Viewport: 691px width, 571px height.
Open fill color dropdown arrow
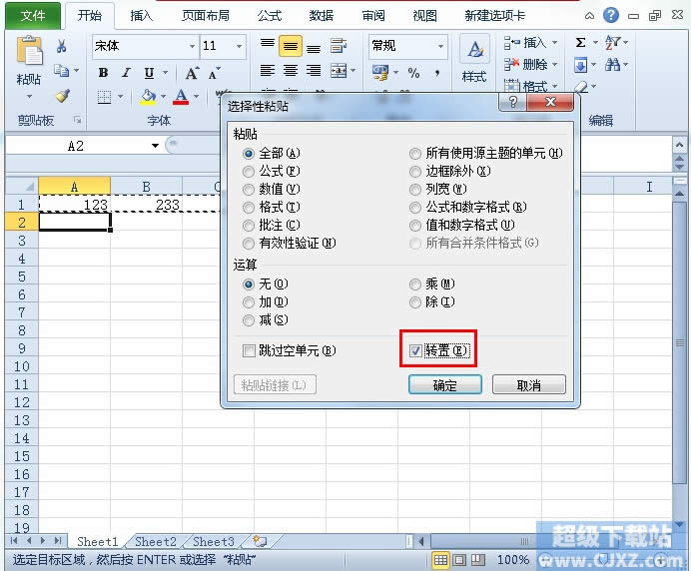pos(163,97)
